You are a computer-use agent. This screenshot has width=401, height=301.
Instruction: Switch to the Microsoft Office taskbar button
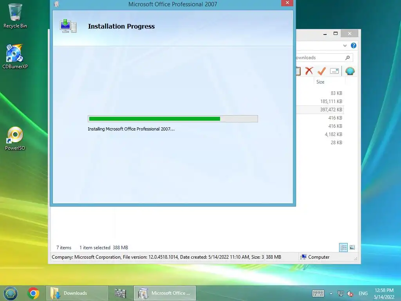point(165,293)
